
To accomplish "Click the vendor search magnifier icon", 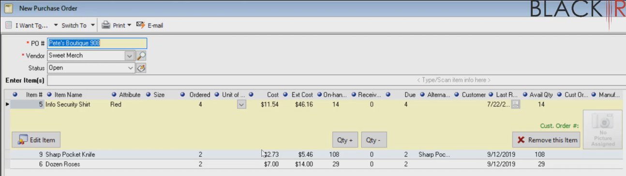I will [x=142, y=55].
